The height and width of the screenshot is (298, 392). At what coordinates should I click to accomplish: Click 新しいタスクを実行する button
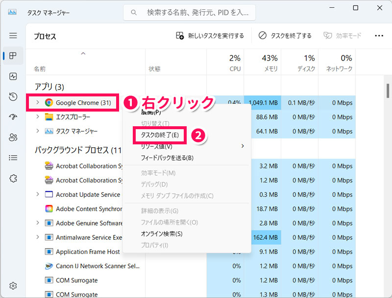(210, 36)
